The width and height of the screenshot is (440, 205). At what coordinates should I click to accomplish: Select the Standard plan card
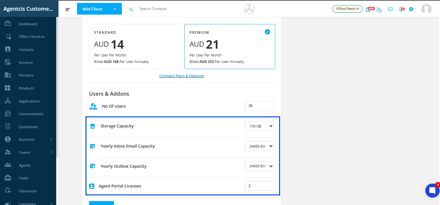[134, 46]
